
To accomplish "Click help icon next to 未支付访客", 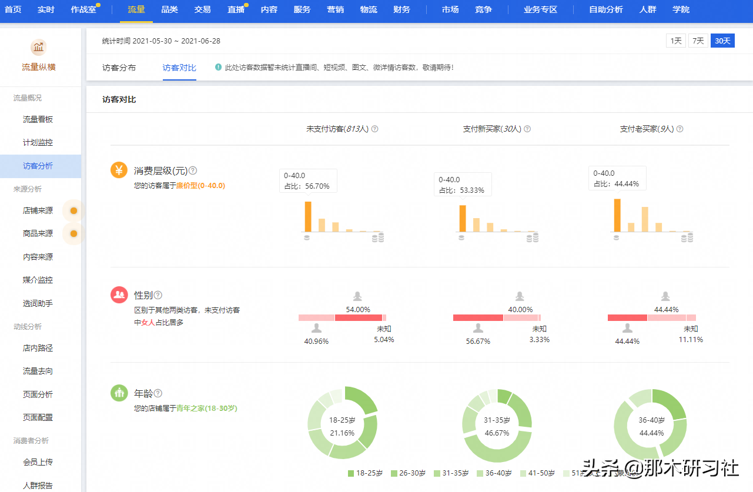I will tap(375, 129).
